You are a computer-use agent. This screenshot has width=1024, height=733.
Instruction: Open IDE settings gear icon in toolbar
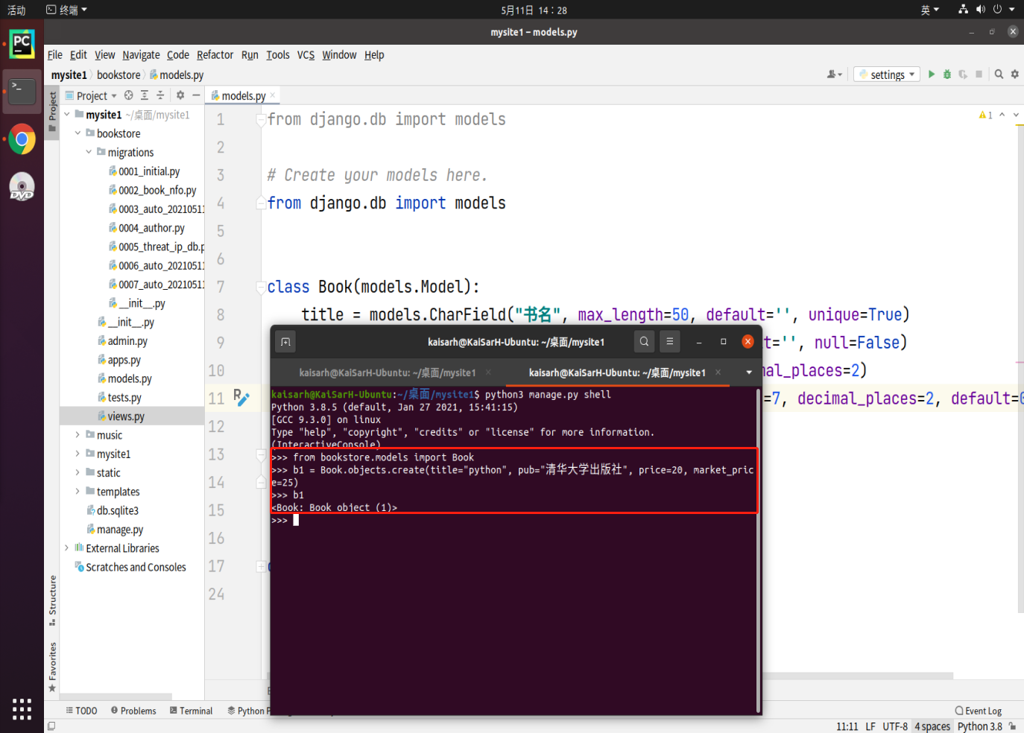click(1014, 74)
